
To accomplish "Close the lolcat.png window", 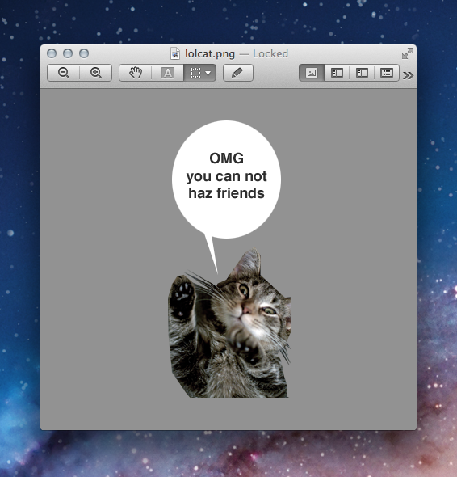I will pos(52,53).
